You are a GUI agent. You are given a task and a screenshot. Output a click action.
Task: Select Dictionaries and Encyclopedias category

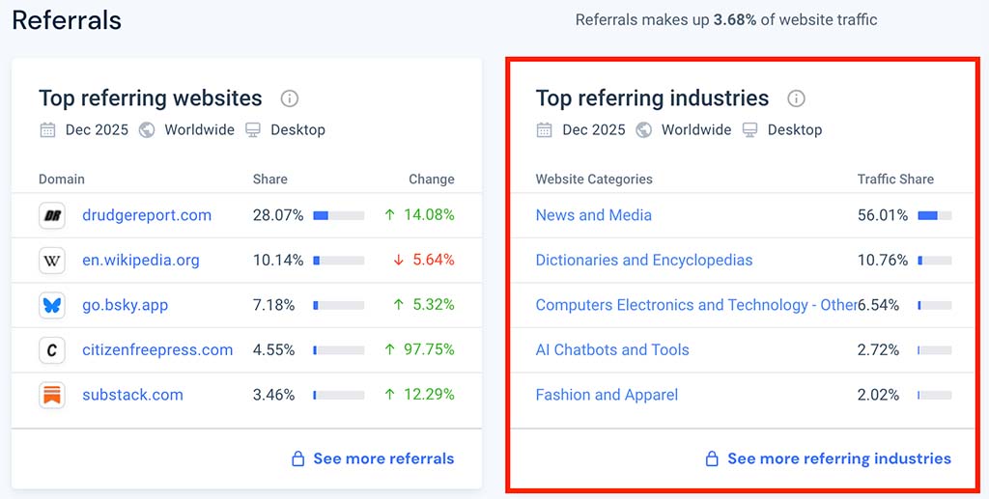click(644, 261)
